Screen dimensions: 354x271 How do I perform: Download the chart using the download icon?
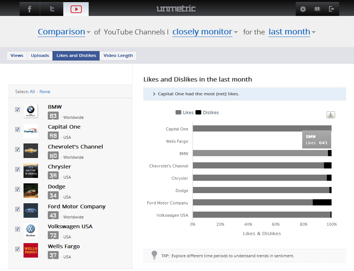(x=331, y=115)
